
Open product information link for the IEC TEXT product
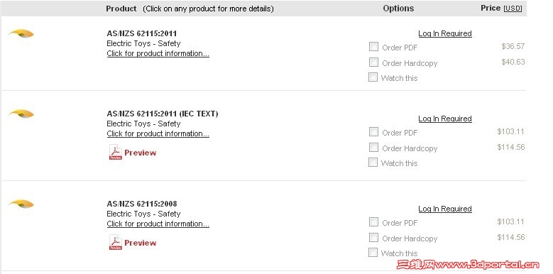point(158,133)
